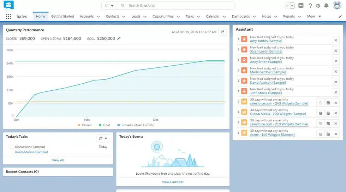Viewport: 346px width, 192px height.
Task: Click the edit navigation pencil icon
Action: coord(340,17)
